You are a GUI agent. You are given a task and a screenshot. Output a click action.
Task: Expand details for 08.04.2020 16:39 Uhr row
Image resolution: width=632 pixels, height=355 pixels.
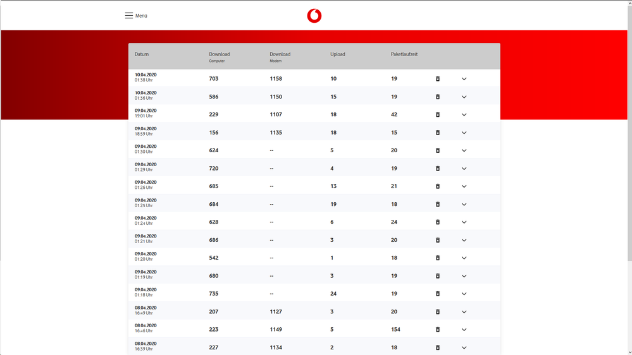(x=464, y=348)
